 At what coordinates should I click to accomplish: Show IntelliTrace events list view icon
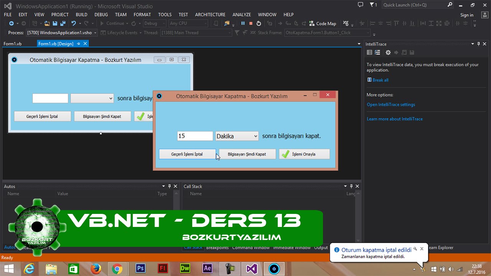[x=369, y=53]
